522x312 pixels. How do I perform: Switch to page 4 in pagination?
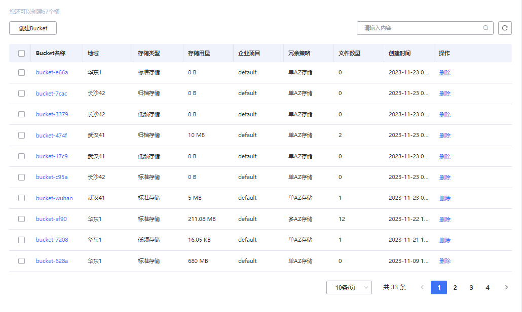[488, 287]
